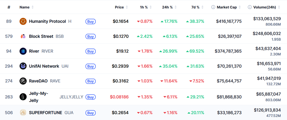Sort by 7d % change
This screenshot has width=287, height=120.
[x=195, y=7]
